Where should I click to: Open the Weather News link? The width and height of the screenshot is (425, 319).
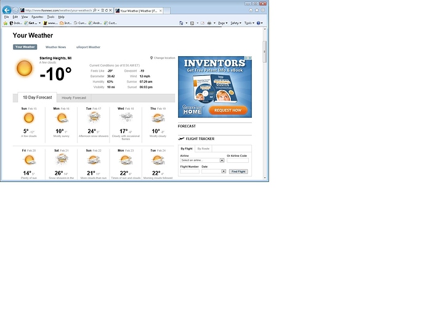(x=55, y=48)
